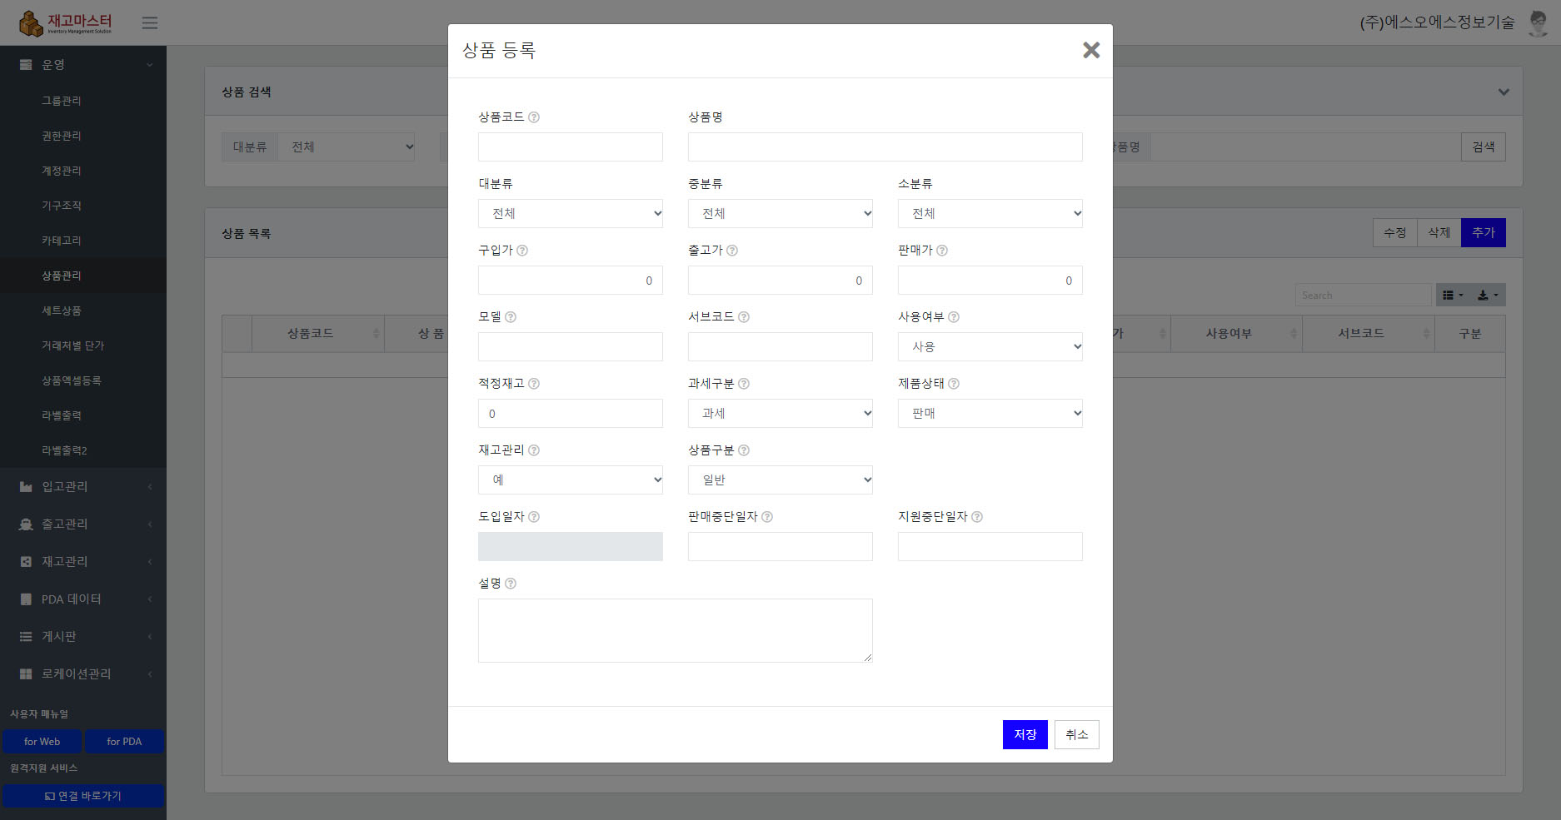
Task: Click the help icon next to 사용여부
Action: [x=954, y=317]
